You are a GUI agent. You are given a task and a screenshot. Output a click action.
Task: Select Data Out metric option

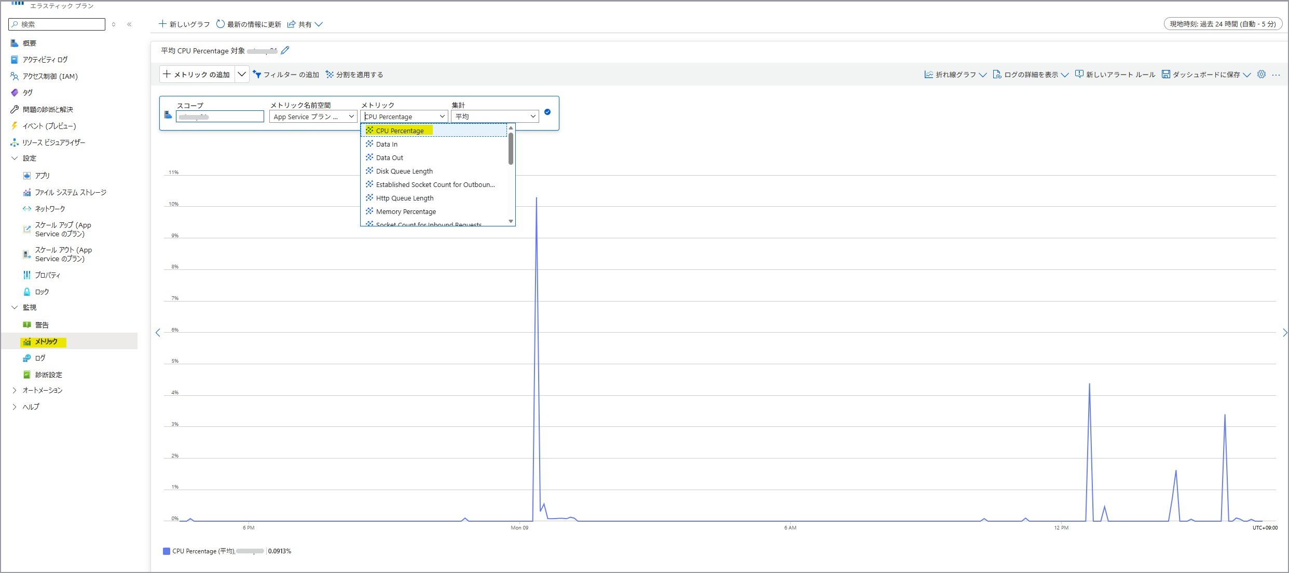tap(389, 157)
